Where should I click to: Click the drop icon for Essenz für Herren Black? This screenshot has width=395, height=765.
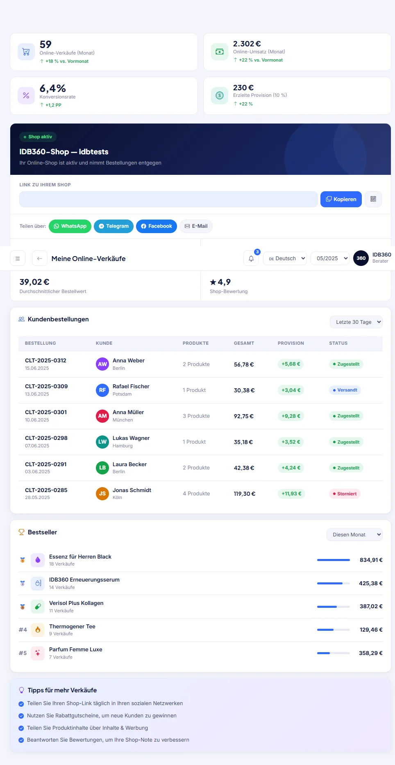[38, 560]
